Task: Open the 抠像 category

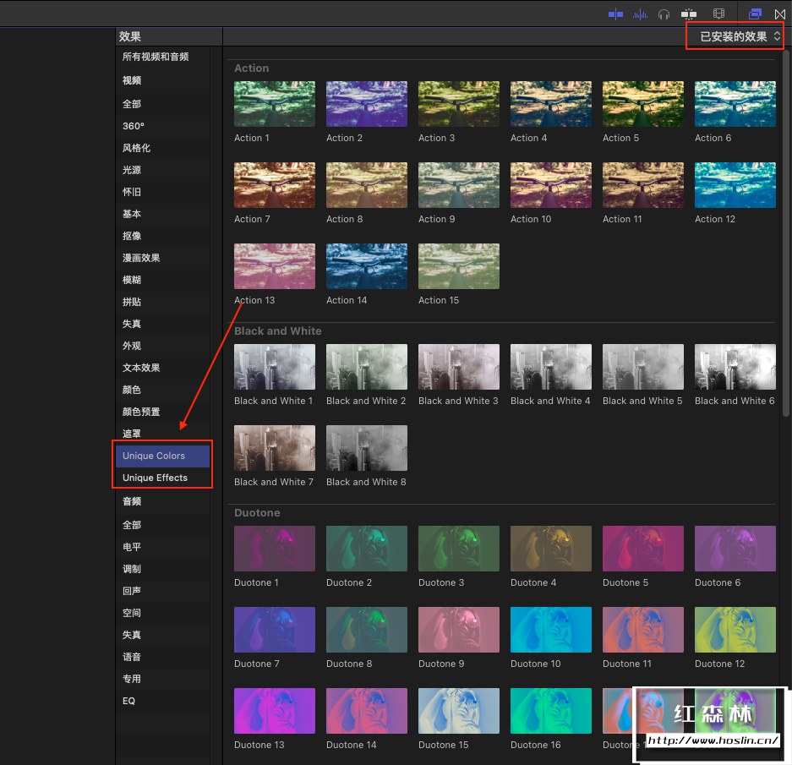Action: 162,236
